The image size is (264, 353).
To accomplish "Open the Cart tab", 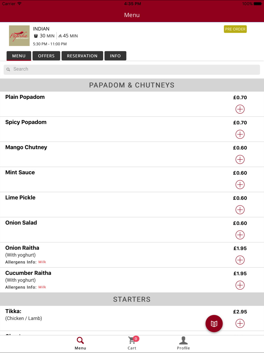I will (132, 343).
